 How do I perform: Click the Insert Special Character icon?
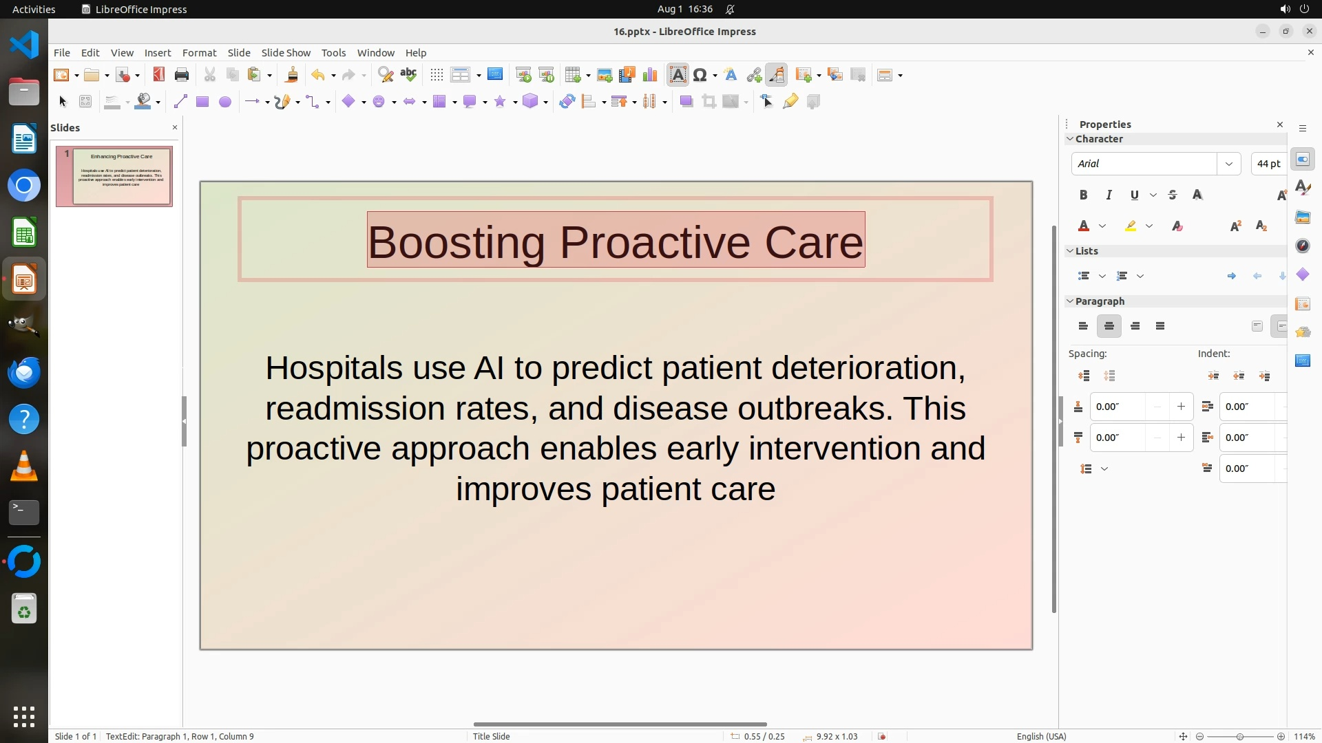click(x=700, y=75)
